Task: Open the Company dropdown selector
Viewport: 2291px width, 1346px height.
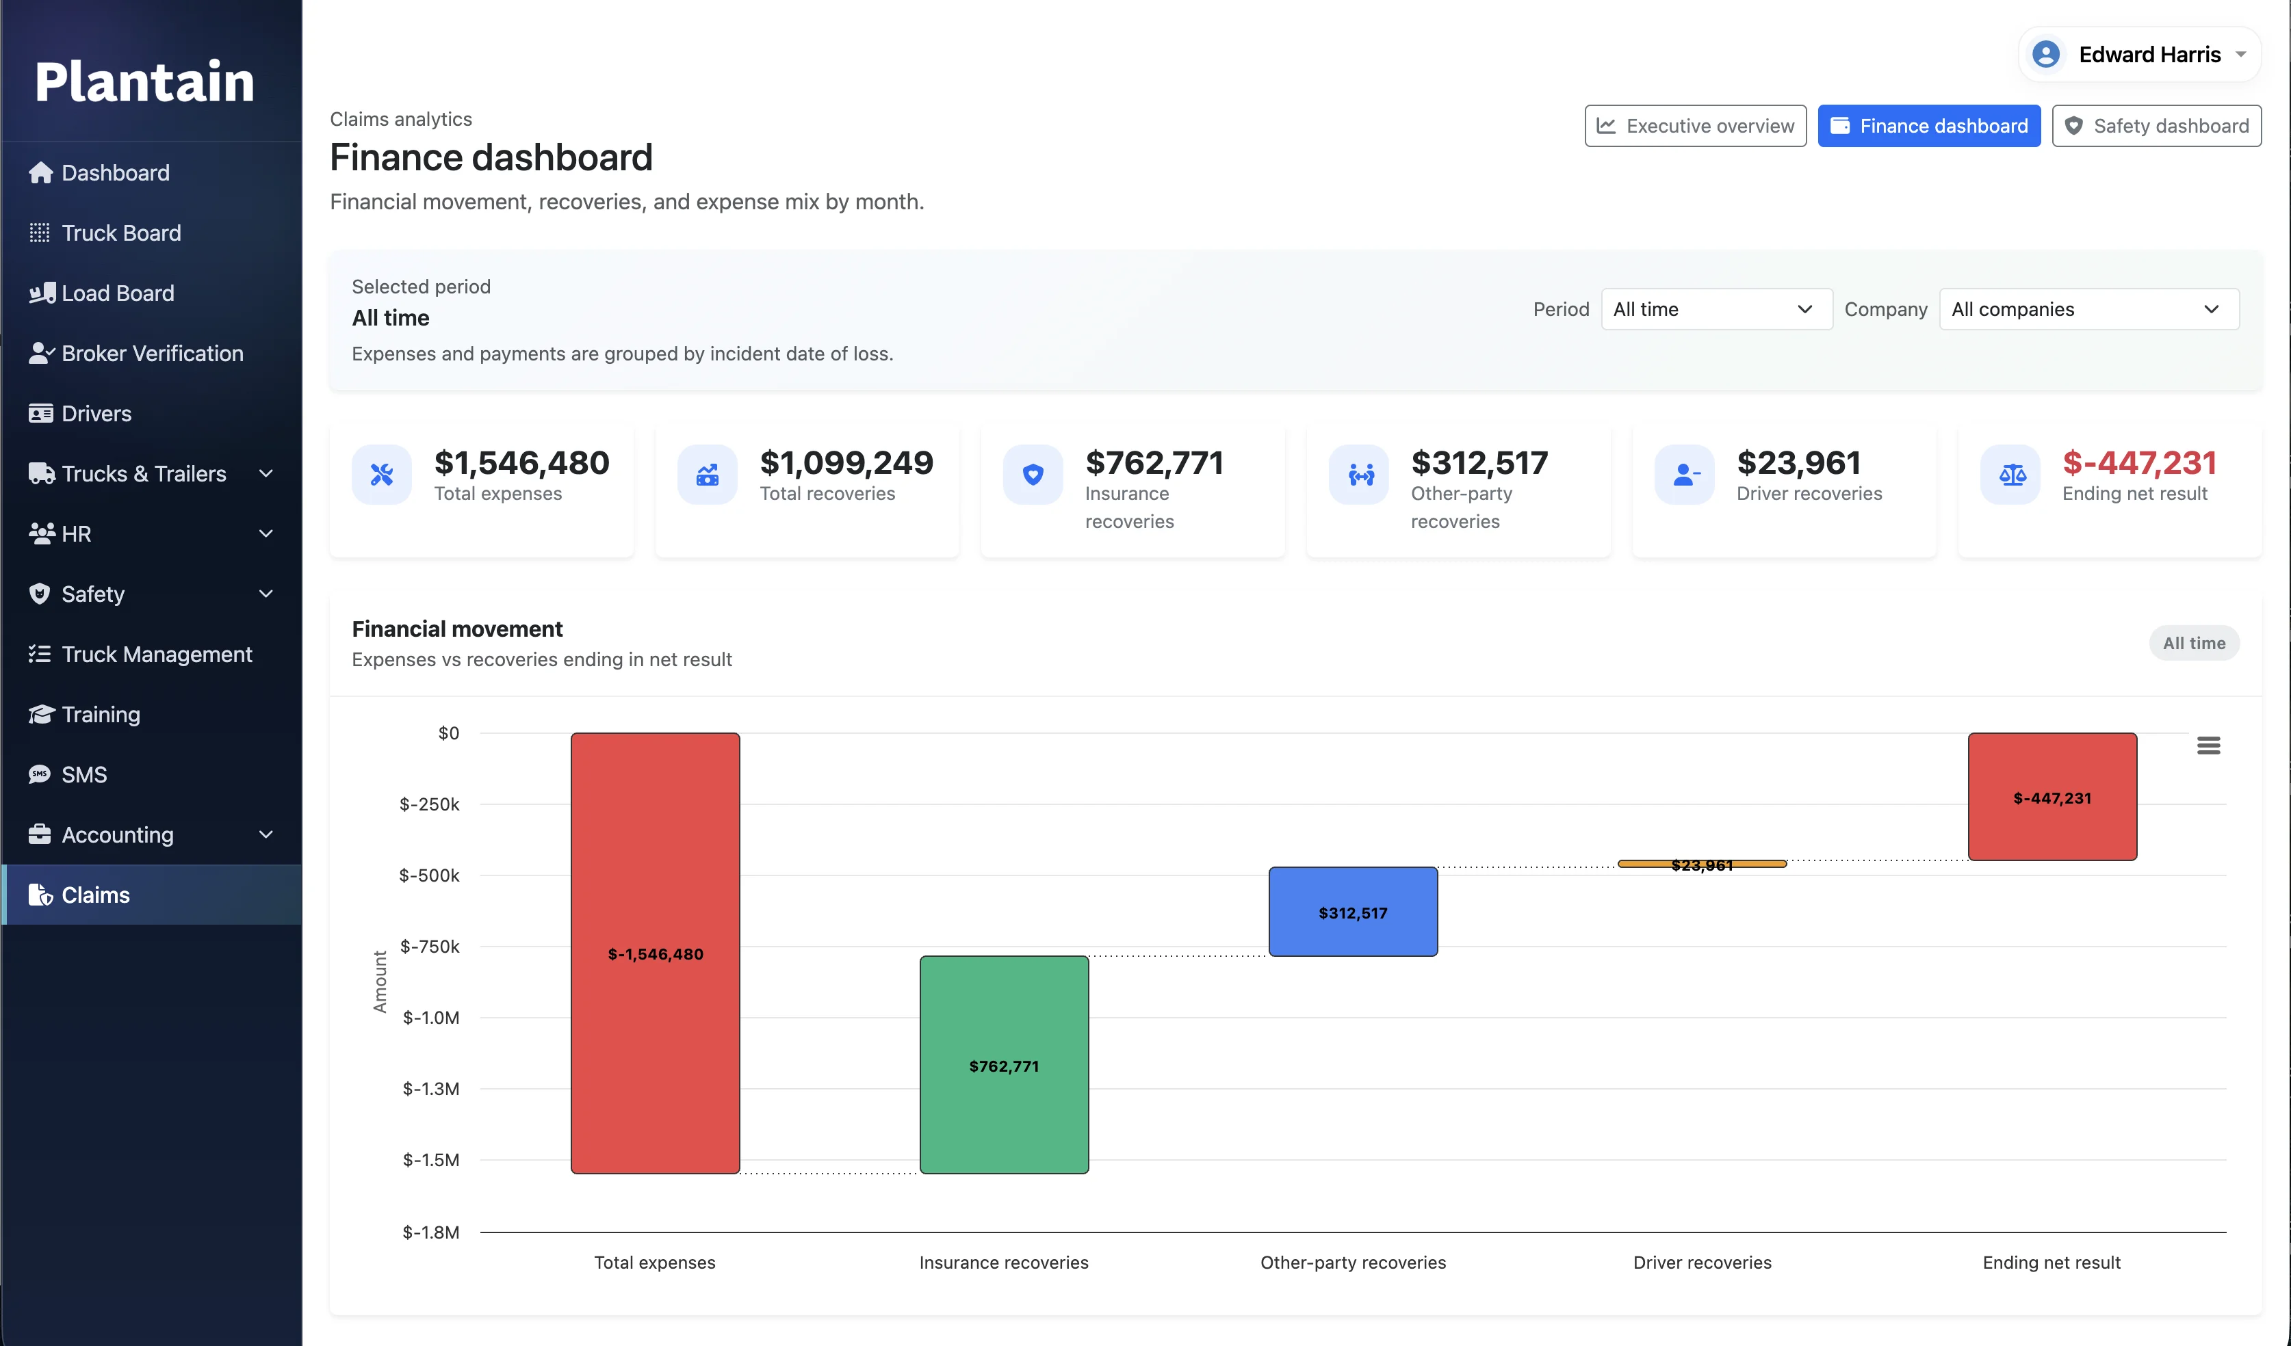Action: click(x=2087, y=310)
